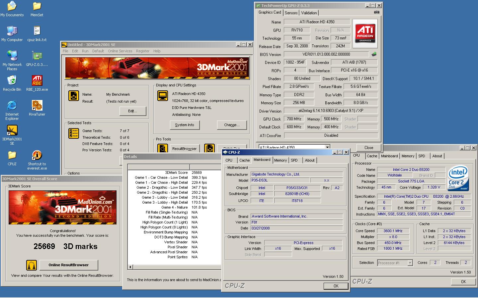This screenshot has width=478, height=298.
Task: Click the P35-DS3L motherboard model field
Action: point(280,180)
